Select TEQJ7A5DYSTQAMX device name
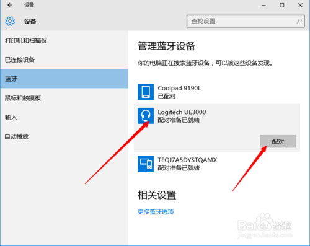 [x=187, y=160]
